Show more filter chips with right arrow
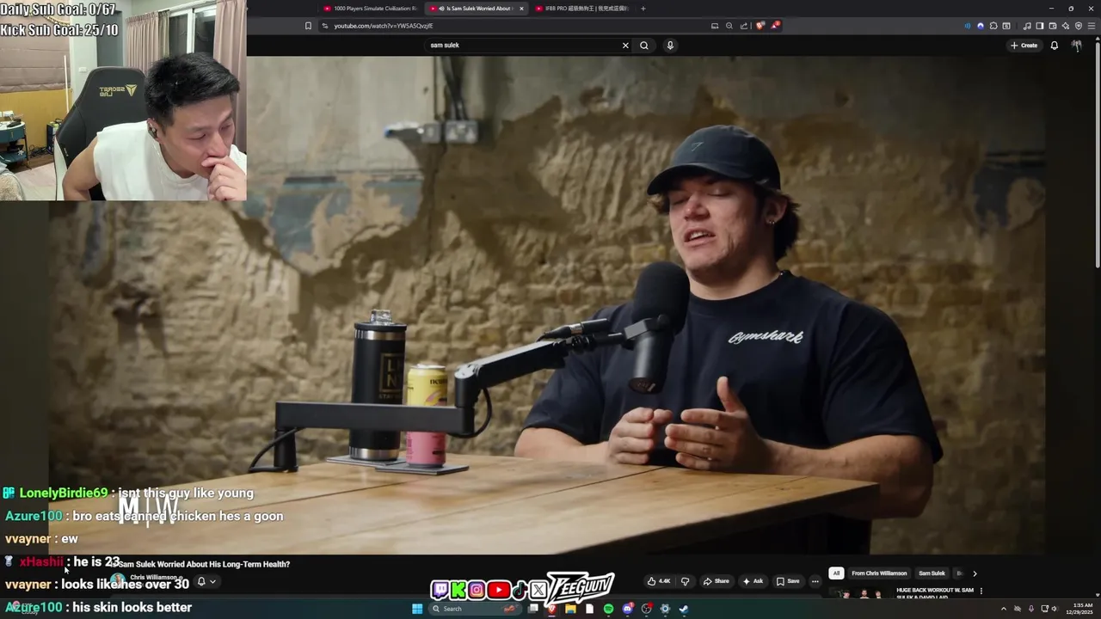This screenshot has height=619, width=1101. pos(975,573)
